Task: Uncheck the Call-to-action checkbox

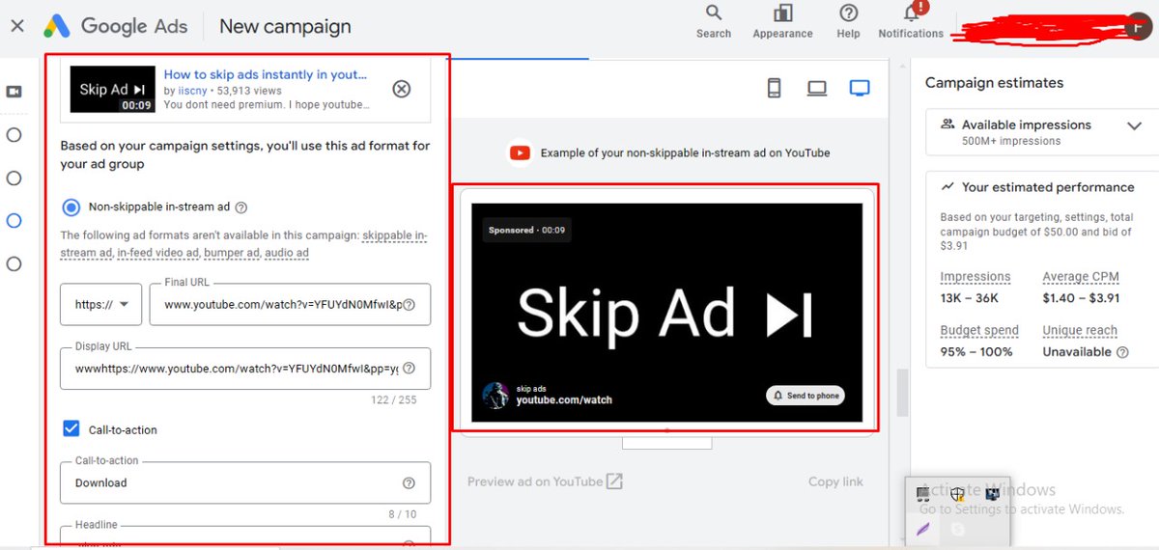Action: click(71, 429)
